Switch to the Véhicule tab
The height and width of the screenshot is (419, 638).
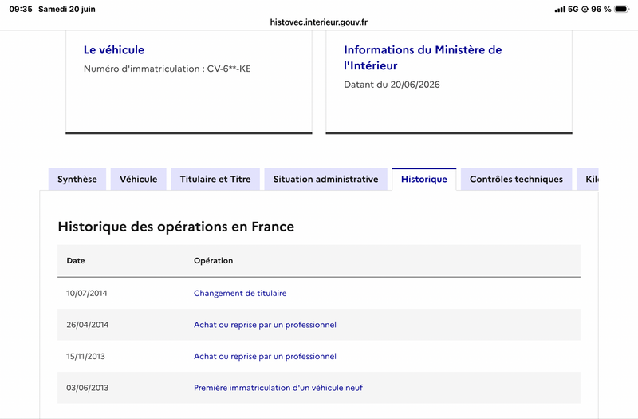(138, 179)
